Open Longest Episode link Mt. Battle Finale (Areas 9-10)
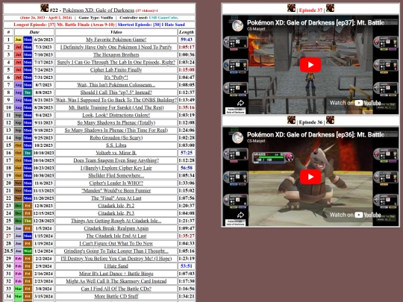Viewport: 403px width, 302px height. click(x=81, y=25)
